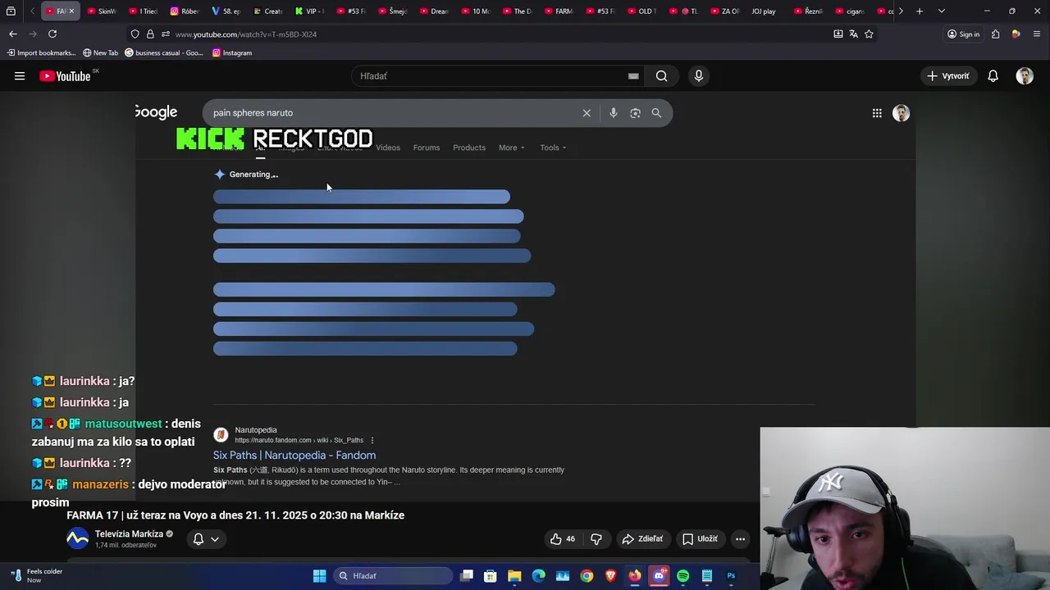Open the business casual Google bookmark

pyautogui.click(x=164, y=52)
